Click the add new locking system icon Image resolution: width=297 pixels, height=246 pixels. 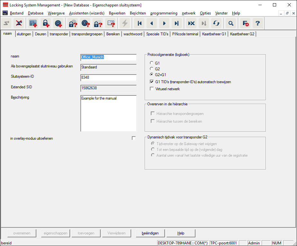33,23
